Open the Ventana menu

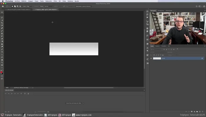pyautogui.click(x=70, y=1)
